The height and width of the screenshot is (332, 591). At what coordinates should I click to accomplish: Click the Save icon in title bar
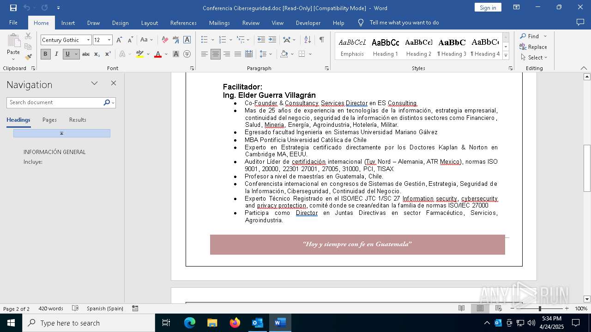[13, 8]
